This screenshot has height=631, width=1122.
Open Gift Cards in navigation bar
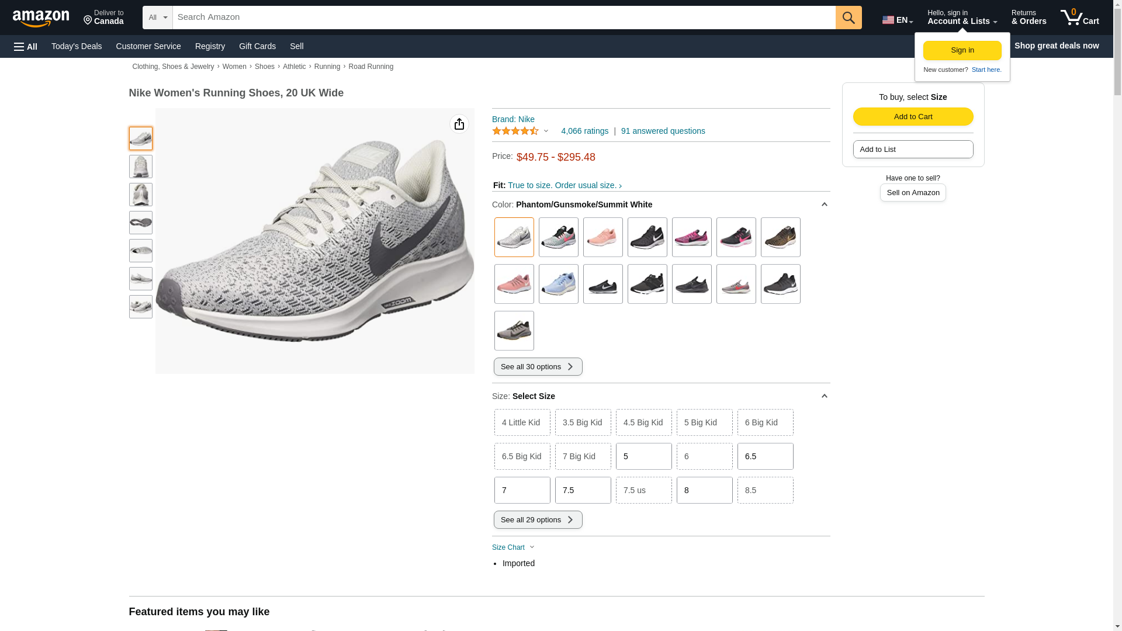click(257, 46)
